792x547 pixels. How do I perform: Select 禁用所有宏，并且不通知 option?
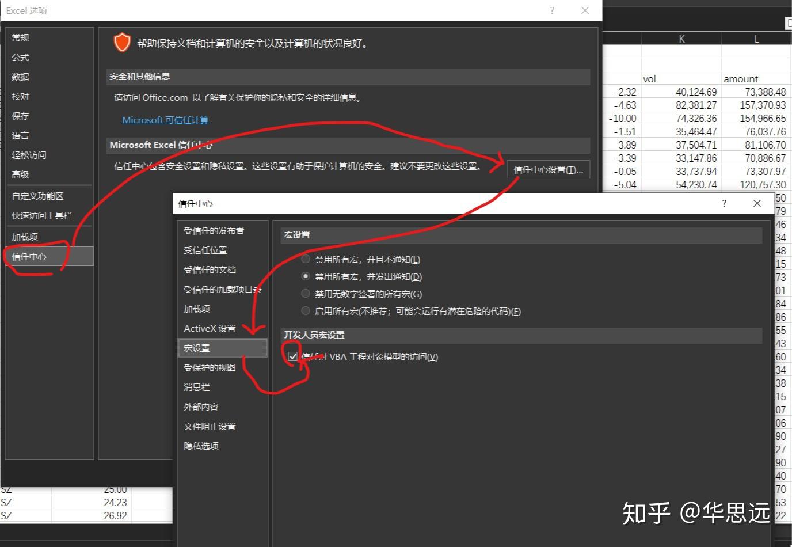click(x=306, y=259)
